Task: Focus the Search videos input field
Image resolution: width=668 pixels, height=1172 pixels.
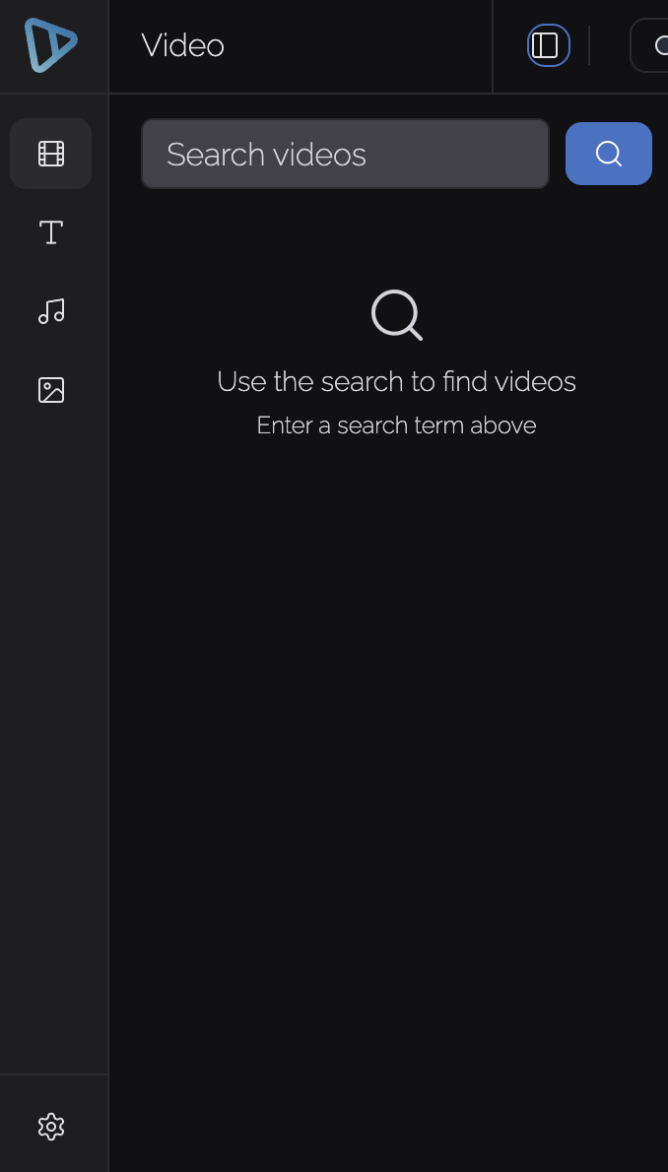Action: [345, 154]
